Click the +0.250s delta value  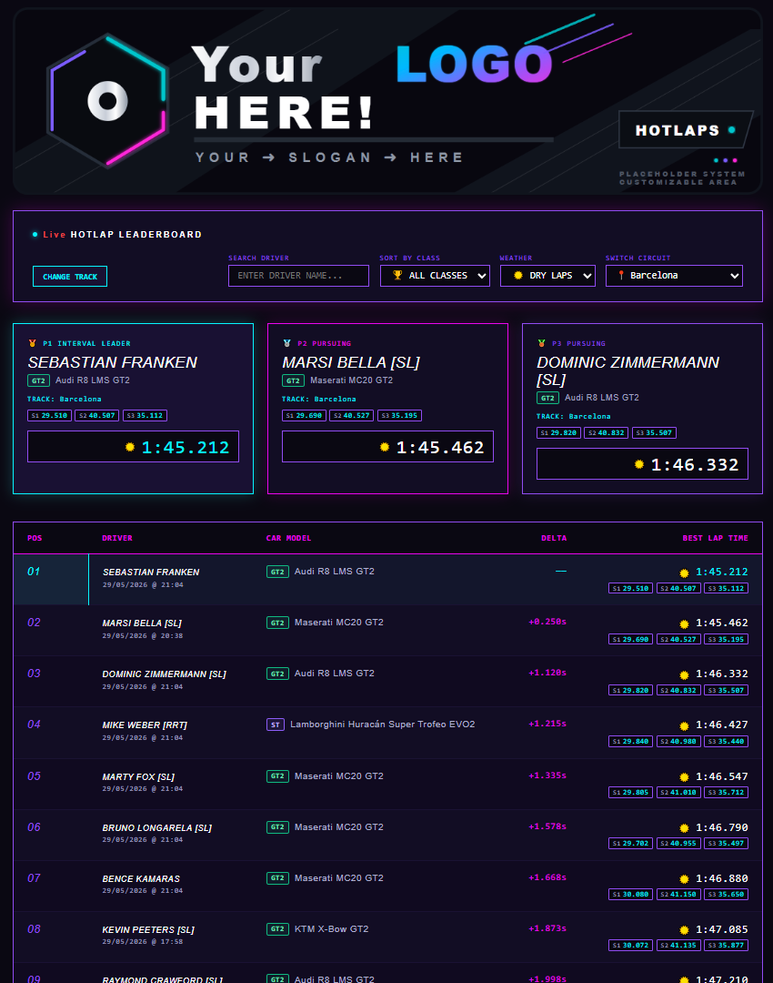(x=547, y=622)
